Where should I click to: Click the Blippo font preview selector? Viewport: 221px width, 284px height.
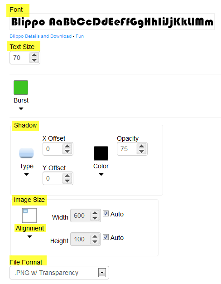click(112, 22)
